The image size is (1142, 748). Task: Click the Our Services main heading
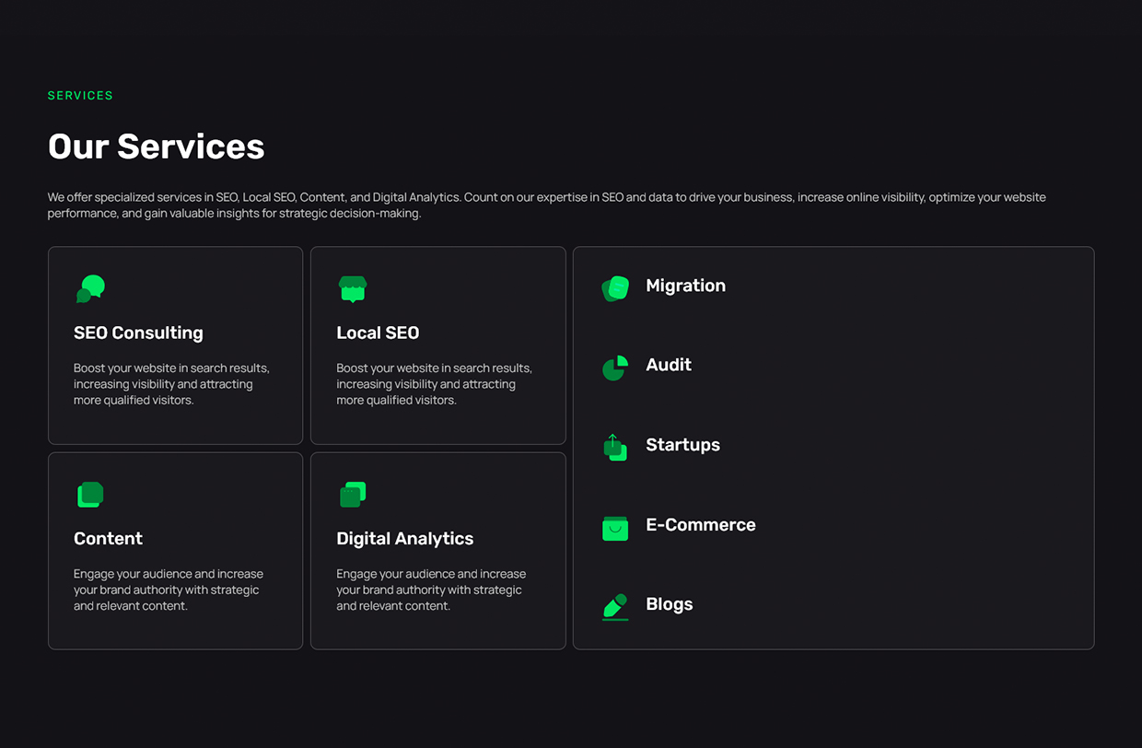click(156, 146)
